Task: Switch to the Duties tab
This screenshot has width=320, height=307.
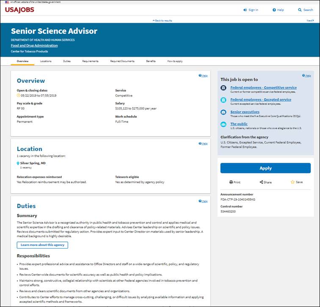Action: [x=67, y=61]
